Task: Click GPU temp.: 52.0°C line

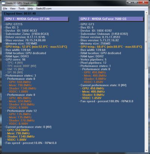Action: [x=36, y=47]
